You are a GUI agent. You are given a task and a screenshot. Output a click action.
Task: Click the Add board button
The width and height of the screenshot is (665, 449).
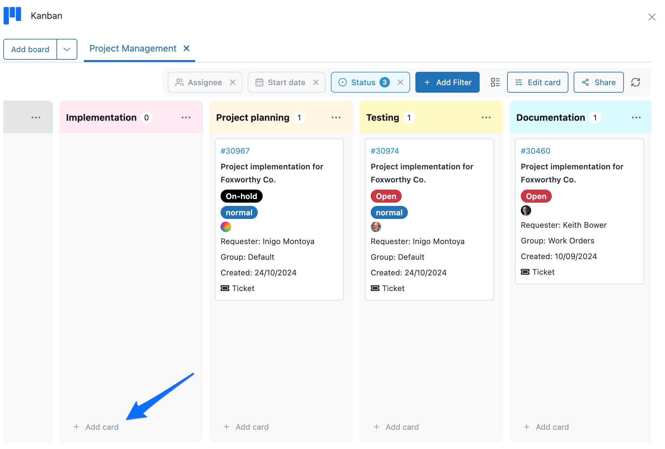30,49
